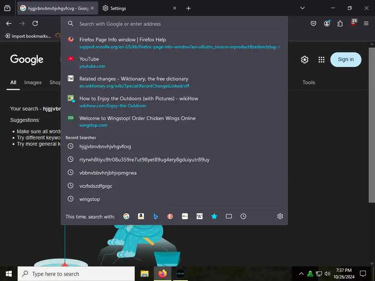Screen dimensions: 375x281
Task: Open the Windows notification center
Action: pyautogui.click(x=363, y=274)
